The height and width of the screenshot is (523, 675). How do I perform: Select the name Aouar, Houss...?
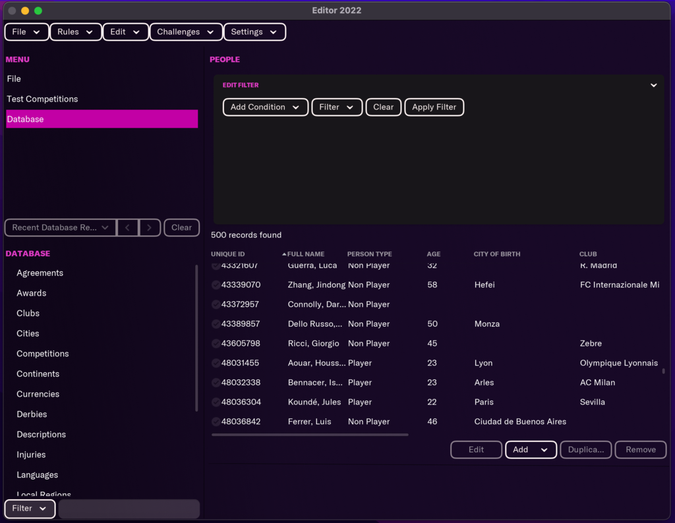coord(316,363)
